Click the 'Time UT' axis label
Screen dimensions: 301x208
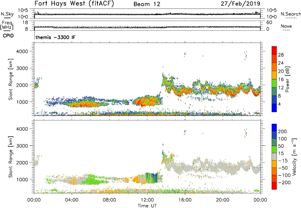tap(147, 206)
